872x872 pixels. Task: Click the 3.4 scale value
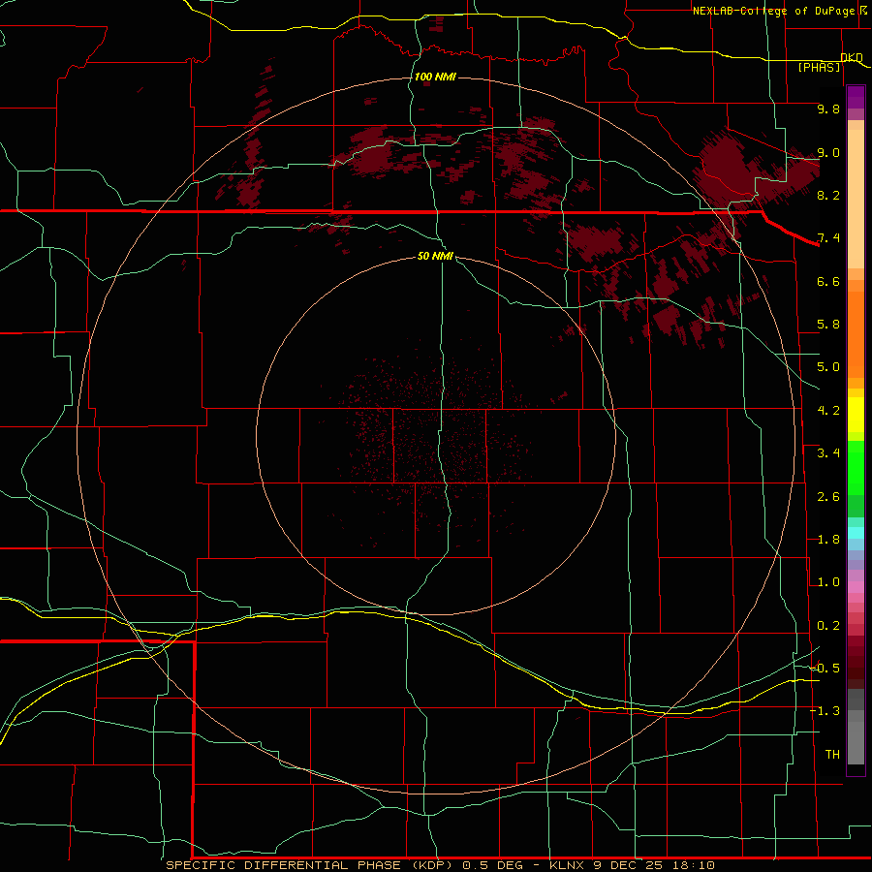pyautogui.click(x=828, y=453)
